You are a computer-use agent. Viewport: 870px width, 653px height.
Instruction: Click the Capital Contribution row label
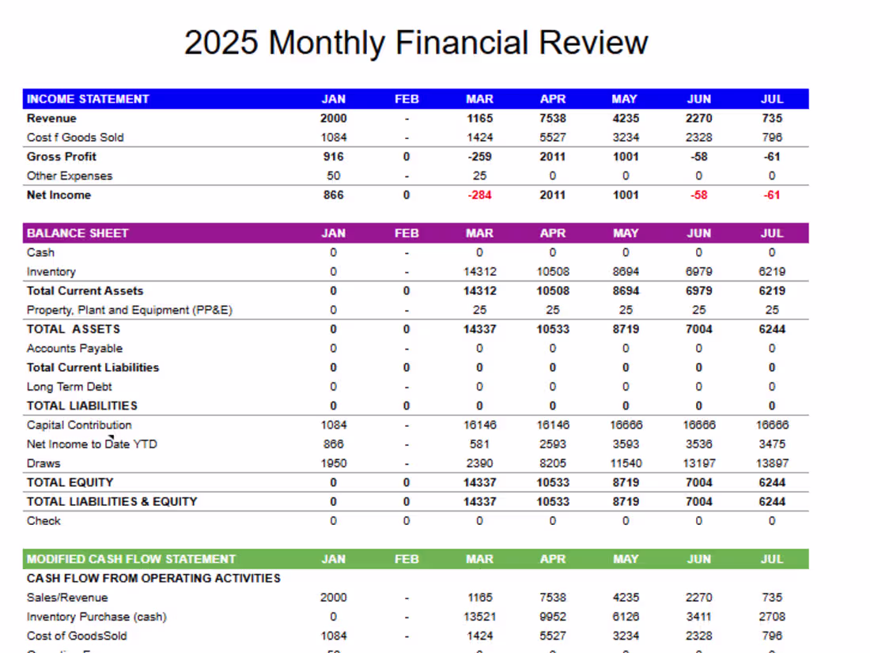click(x=78, y=425)
